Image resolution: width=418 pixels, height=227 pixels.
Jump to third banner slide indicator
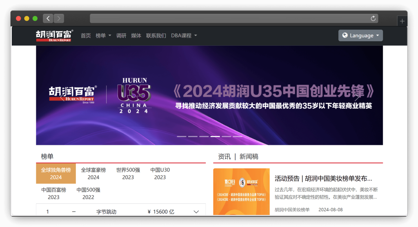(x=204, y=136)
